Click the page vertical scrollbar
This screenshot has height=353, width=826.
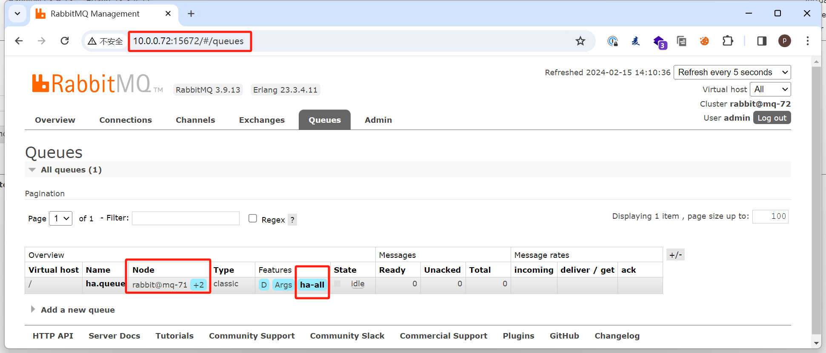coord(816,200)
